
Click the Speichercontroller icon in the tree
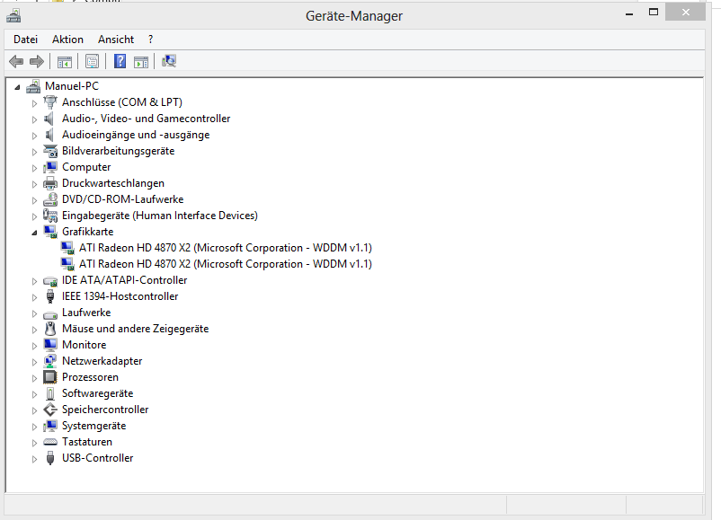coord(50,410)
